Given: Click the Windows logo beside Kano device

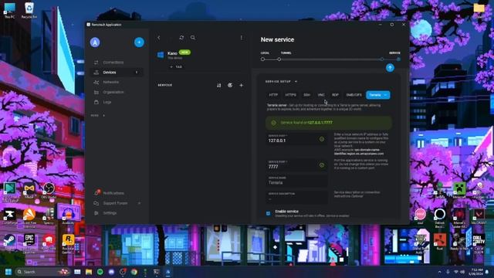Looking at the screenshot, I should pos(161,55).
